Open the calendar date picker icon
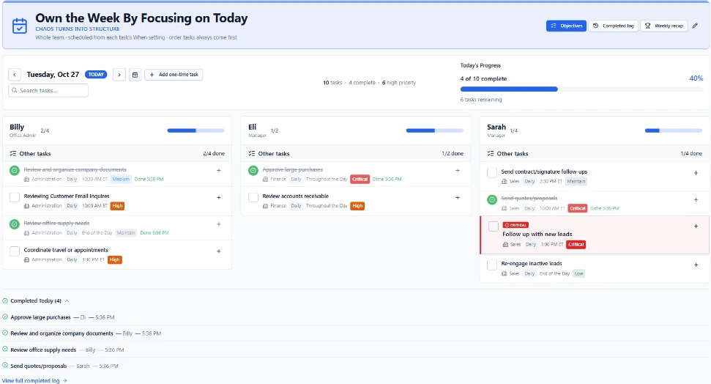The width and height of the screenshot is (711, 384). [135, 75]
